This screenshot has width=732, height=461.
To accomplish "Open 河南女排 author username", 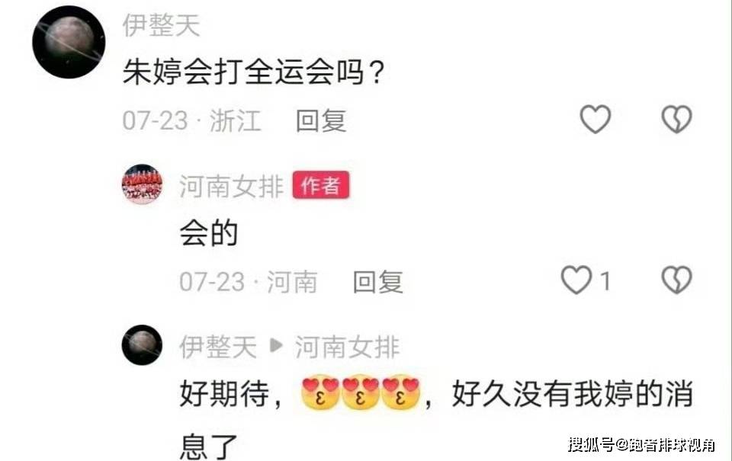I will [232, 186].
